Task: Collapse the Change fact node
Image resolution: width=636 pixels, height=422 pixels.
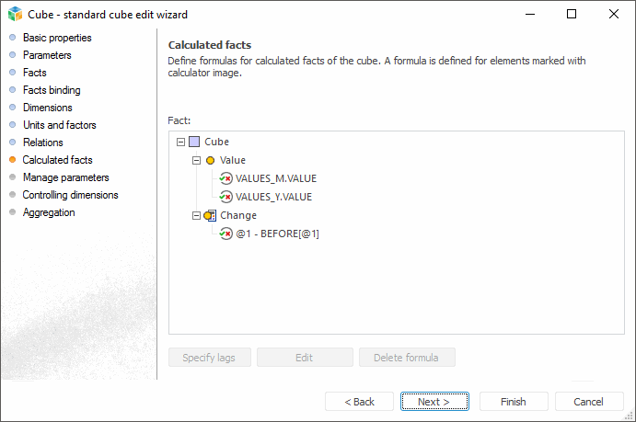Action: 196,216
